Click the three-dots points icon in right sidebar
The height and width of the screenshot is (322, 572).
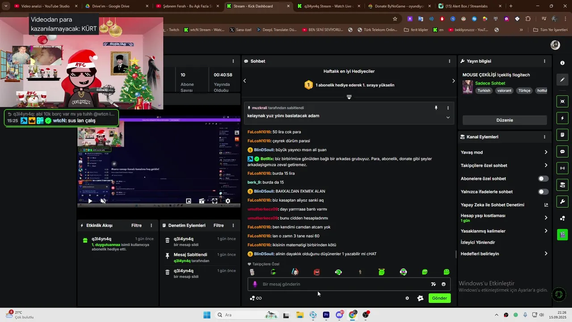coord(563,218)
